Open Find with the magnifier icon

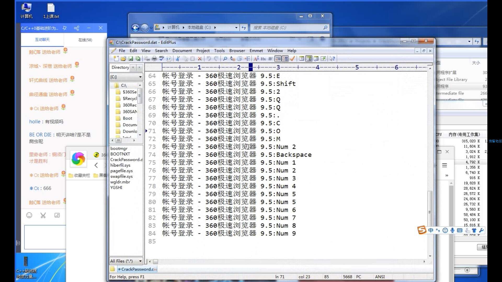(x=225, y=59)
